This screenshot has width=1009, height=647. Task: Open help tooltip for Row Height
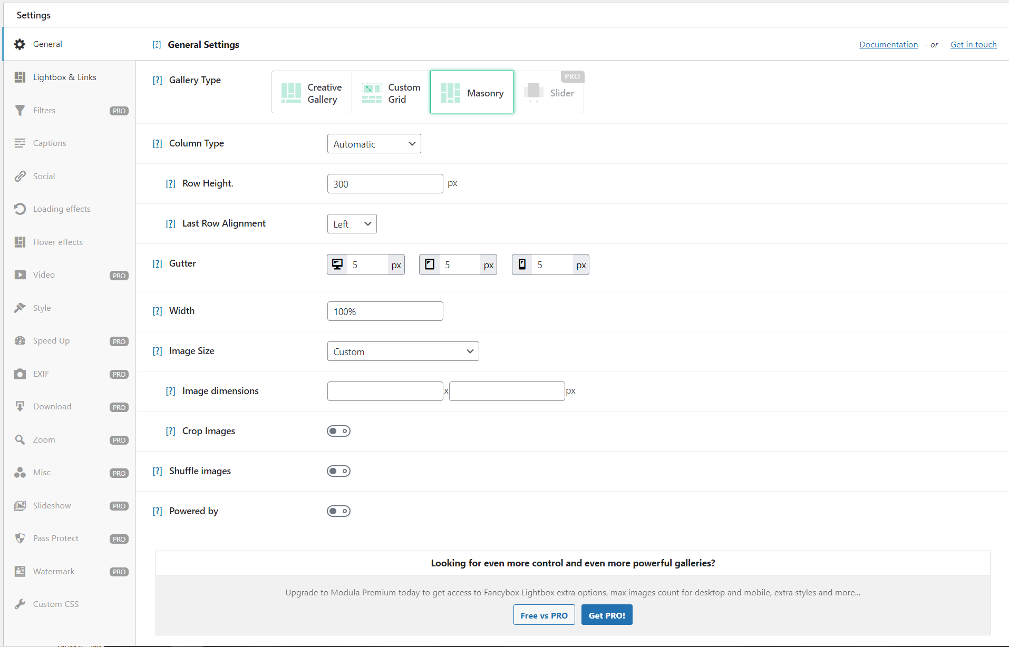[x=170, y=183]
